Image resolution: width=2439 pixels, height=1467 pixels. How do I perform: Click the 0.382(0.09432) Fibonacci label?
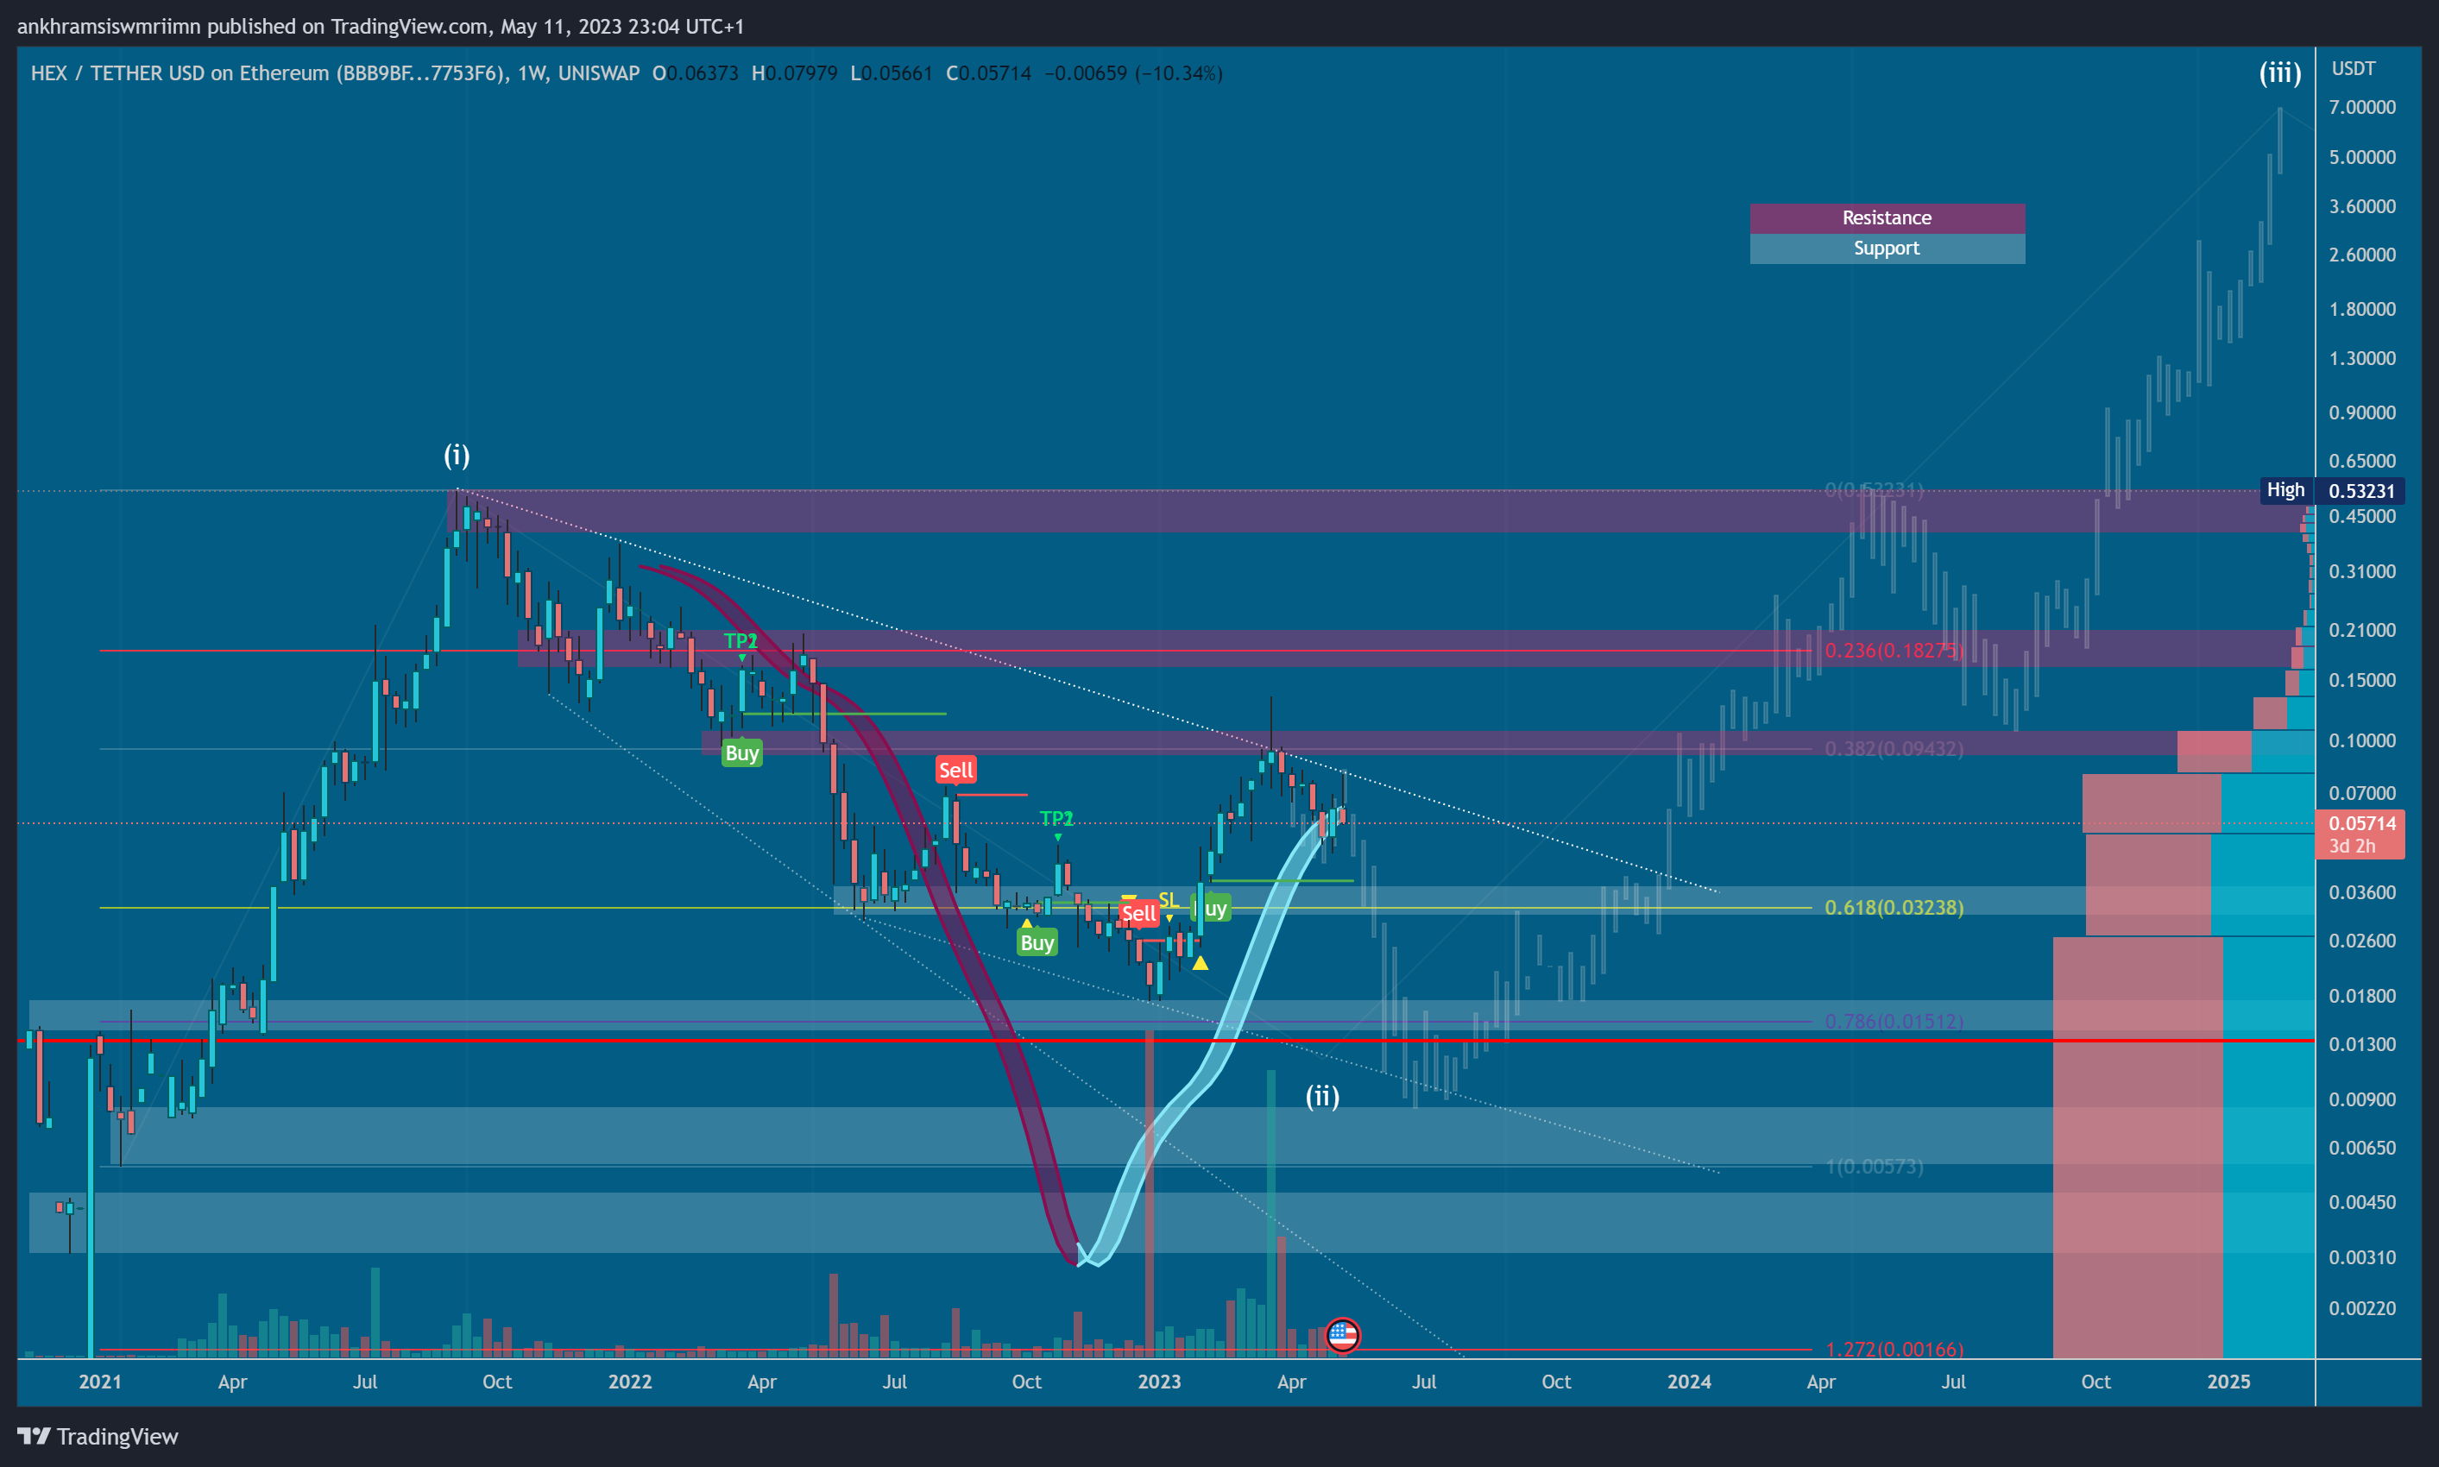[1894, 748]
